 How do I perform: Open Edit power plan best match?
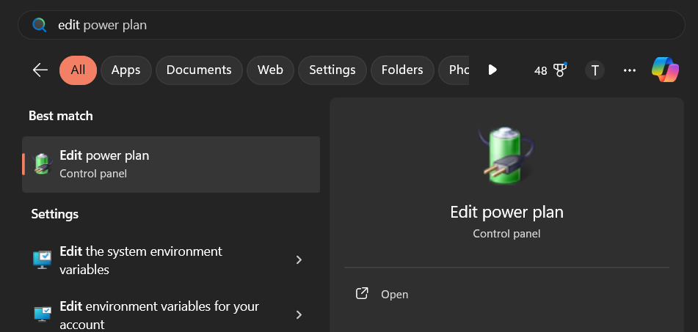(171, 163)
